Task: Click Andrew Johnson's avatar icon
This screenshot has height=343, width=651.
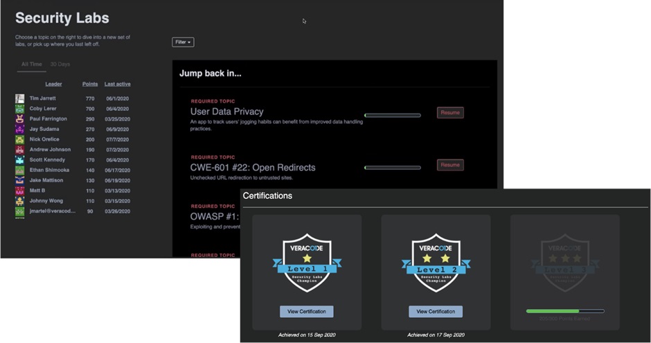Action: (x=19, y=150)
